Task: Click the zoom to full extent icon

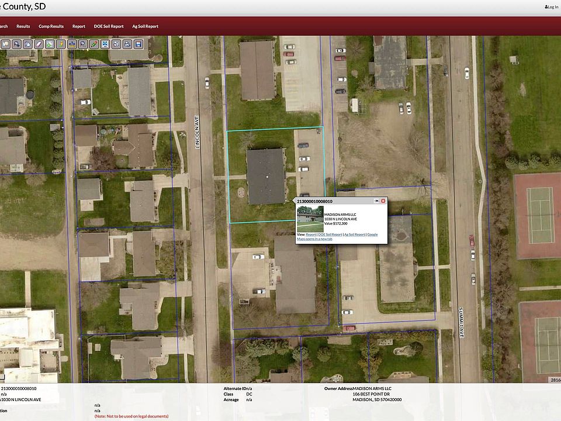Action: 105,44
